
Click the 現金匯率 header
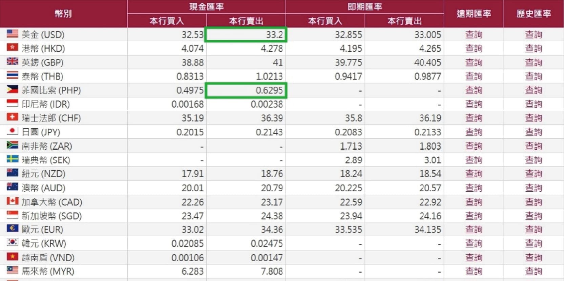(x=206, y=6)
